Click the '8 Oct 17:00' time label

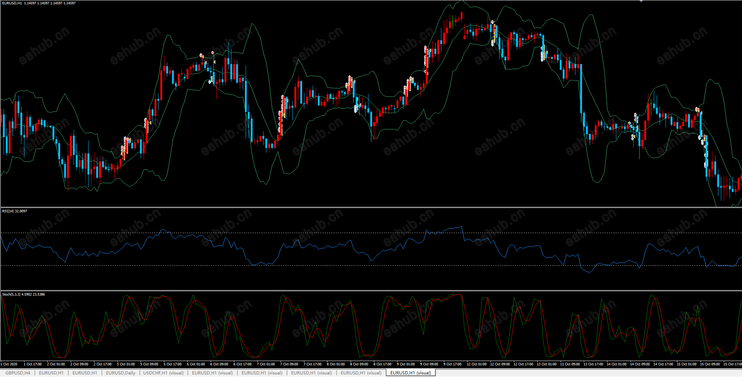pos(383,364)
